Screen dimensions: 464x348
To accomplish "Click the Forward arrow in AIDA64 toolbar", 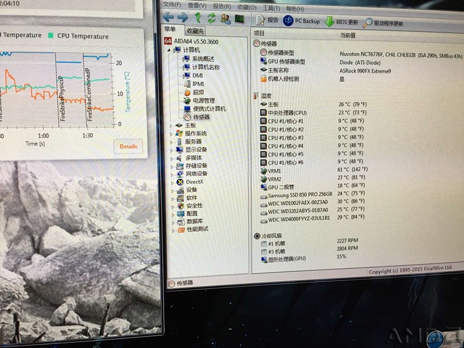I will (x=183, y=17).
